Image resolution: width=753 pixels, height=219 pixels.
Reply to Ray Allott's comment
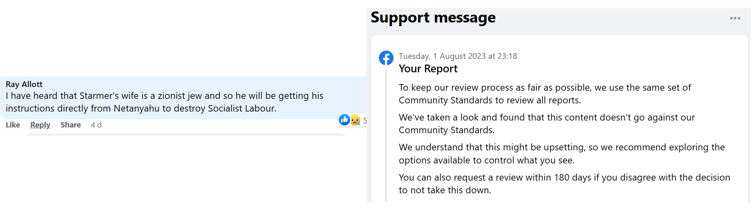tap(40, 125)
